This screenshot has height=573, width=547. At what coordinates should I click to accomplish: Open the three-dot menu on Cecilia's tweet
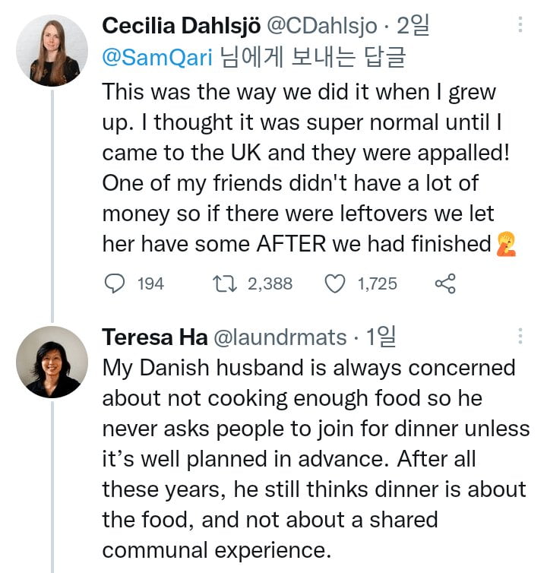click(x=520, y=25)
